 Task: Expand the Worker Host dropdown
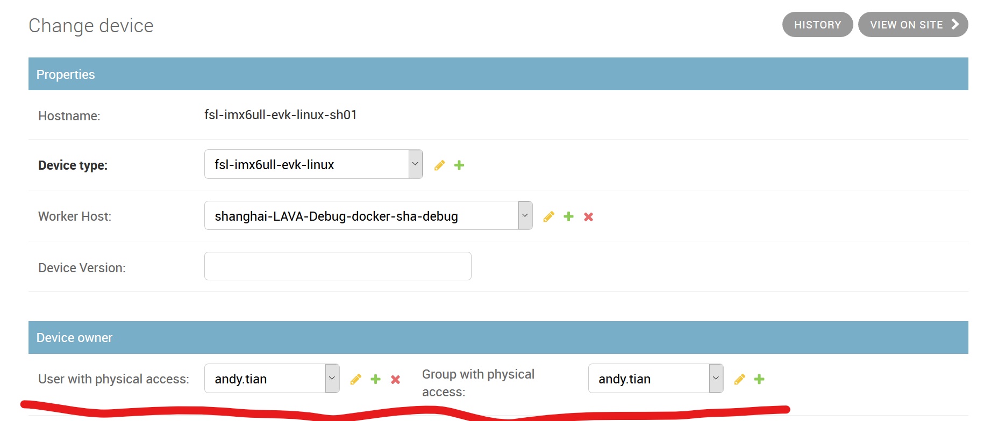pyautogui.click(x=368, y=216)
